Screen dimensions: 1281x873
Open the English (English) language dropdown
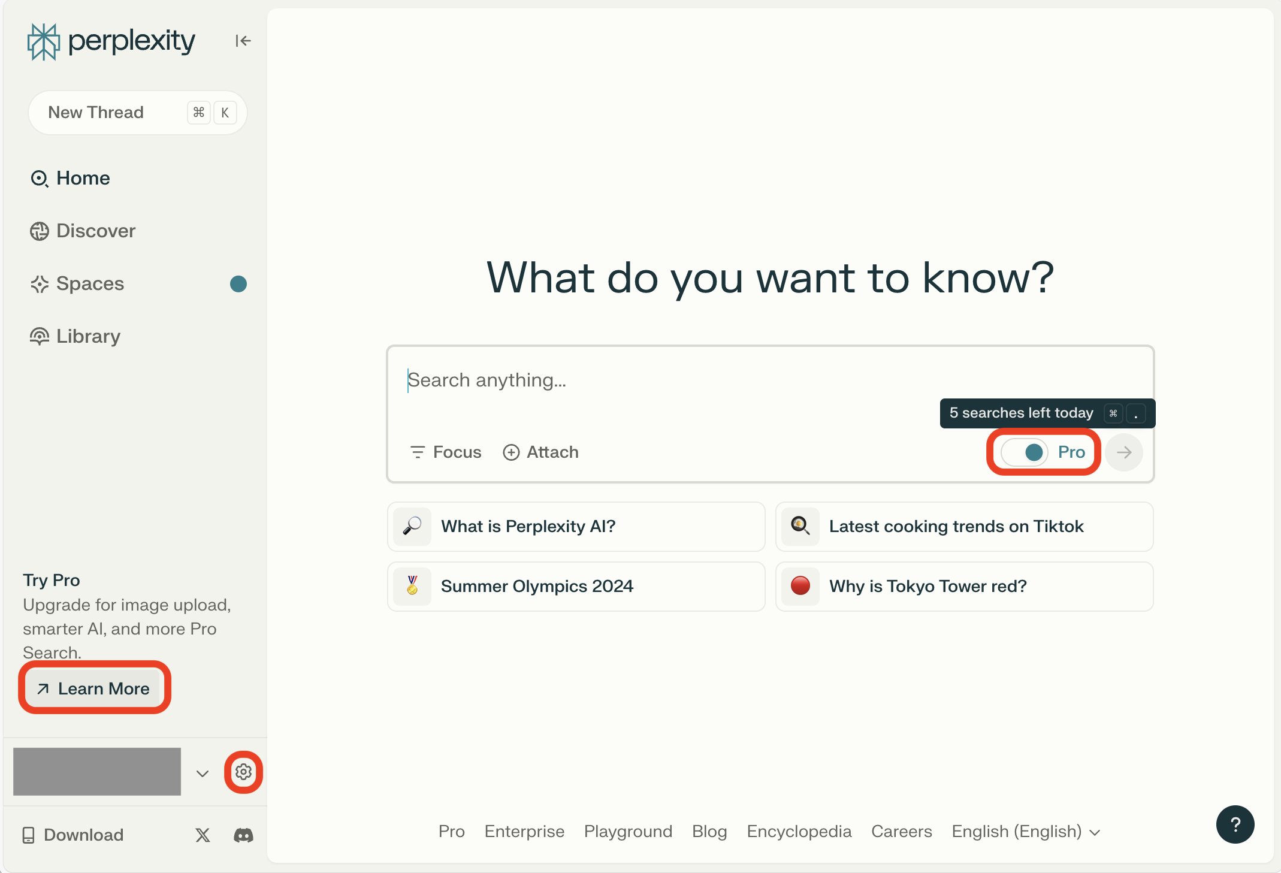point(1026,832)
